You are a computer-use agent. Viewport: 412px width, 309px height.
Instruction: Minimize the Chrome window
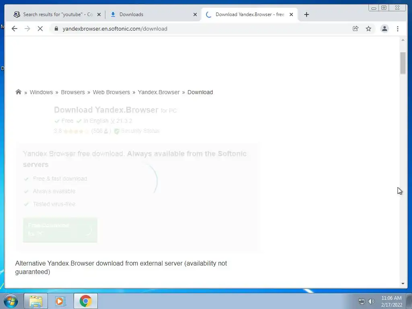[374, 8]
